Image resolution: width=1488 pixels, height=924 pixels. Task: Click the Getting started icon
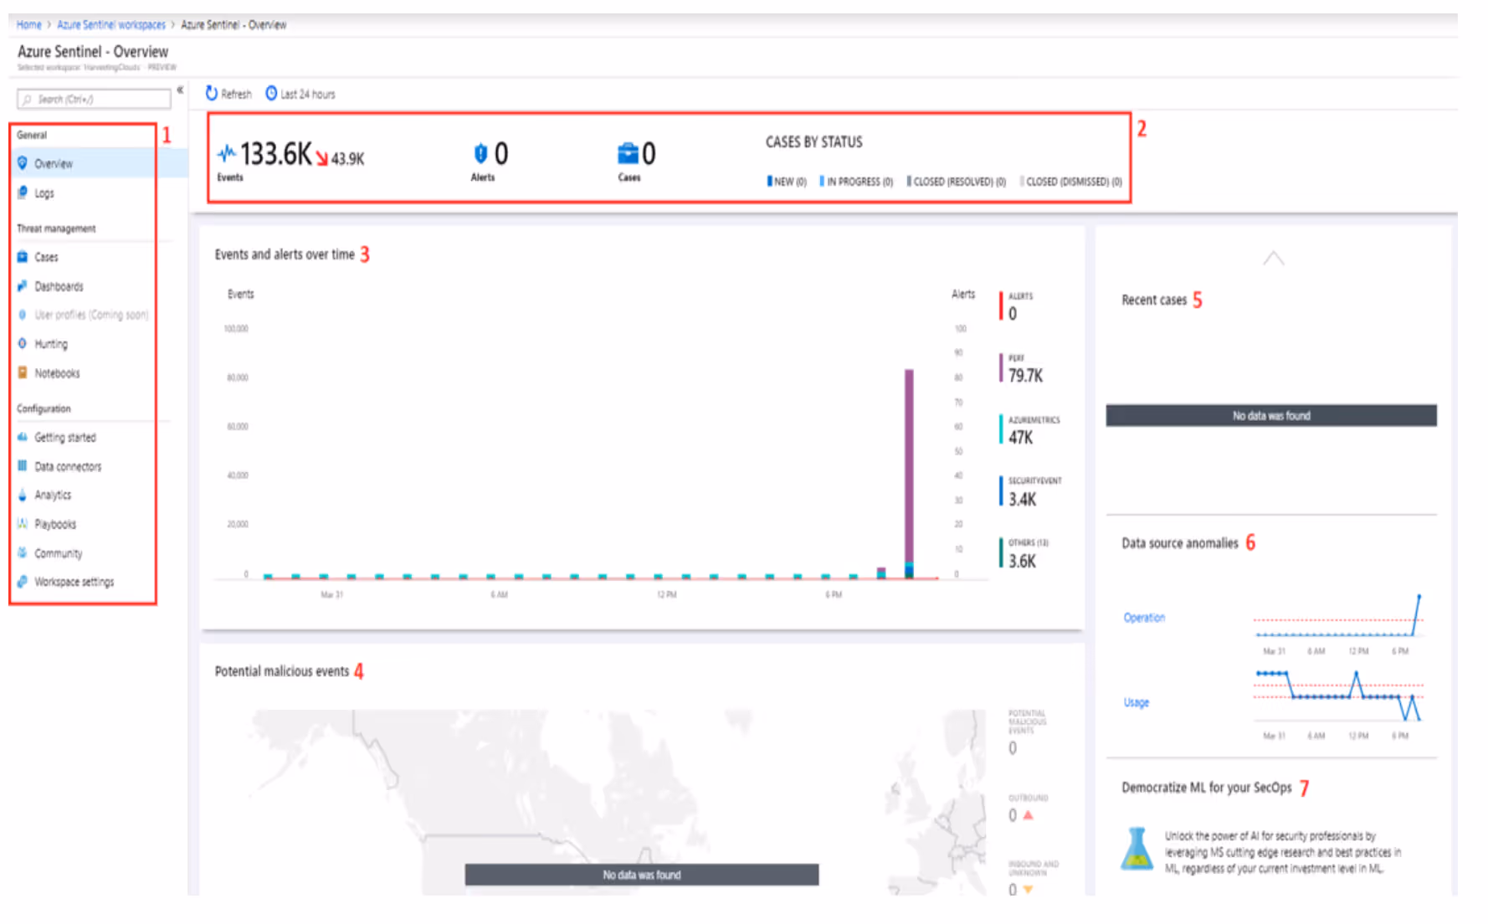point(23,437)
